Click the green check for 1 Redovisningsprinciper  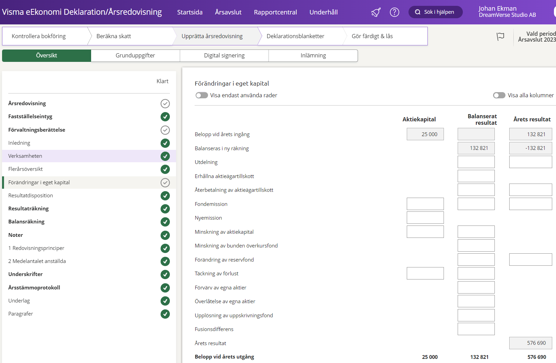coord(165,248)
